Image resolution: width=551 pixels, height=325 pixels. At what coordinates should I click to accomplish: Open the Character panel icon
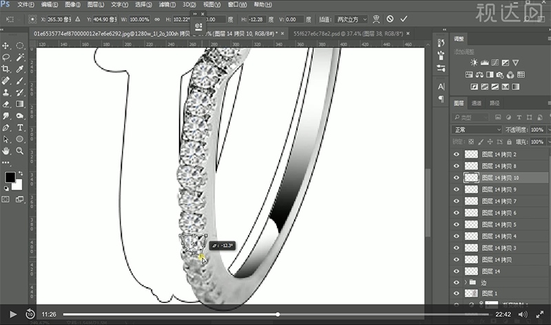tap(441, 87)
